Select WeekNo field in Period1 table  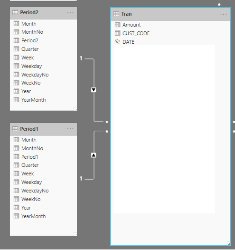click(31, 199)
